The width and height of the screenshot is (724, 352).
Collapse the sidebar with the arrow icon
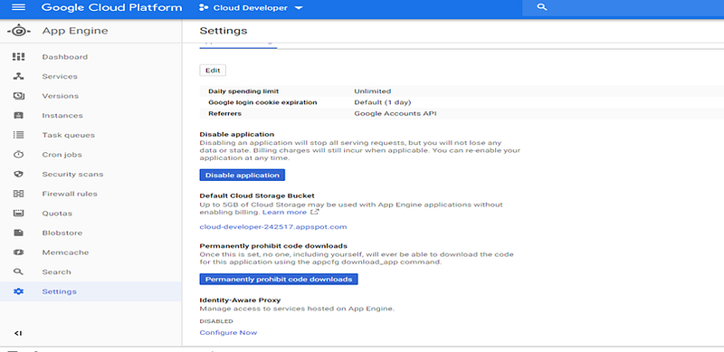[x=18, y=333]
